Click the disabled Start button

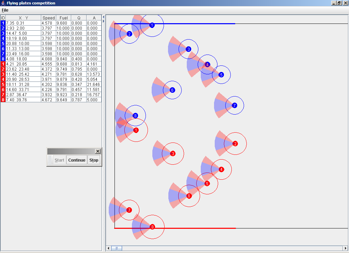tap(59, 160)
